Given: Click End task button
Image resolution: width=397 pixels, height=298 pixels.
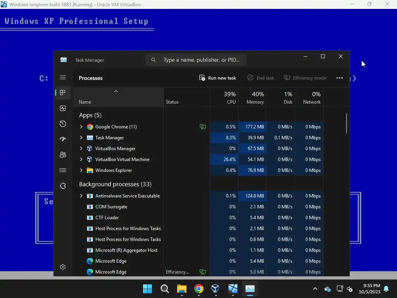Looking at the screenshot, I should click(261, 78).
